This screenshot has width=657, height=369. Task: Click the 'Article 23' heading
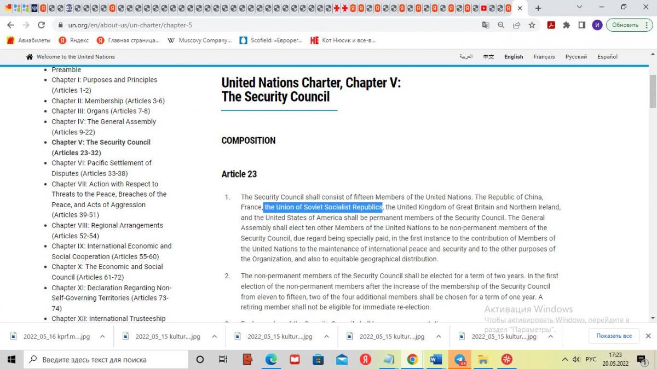[x=239, y=174]
